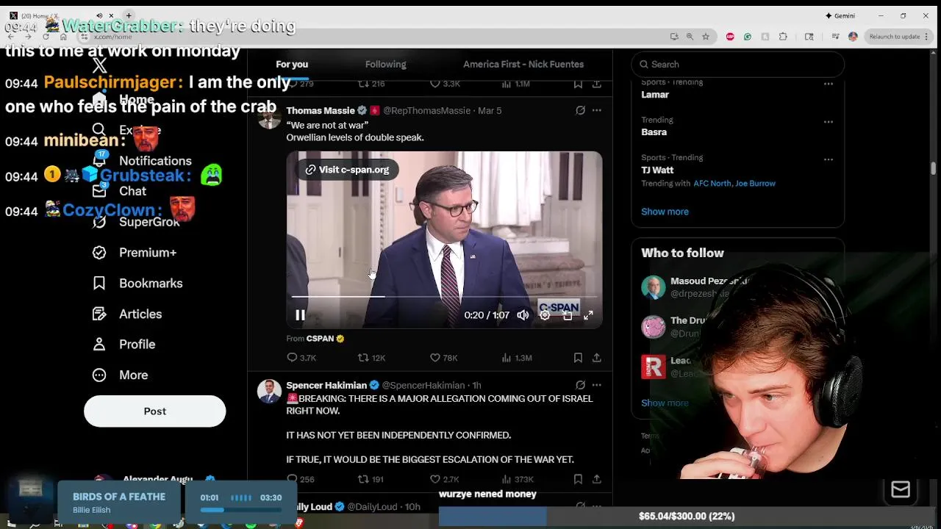Open the Basra trending topic
The height and width of the screenshot is (529, 941).
tap(654, 132)
